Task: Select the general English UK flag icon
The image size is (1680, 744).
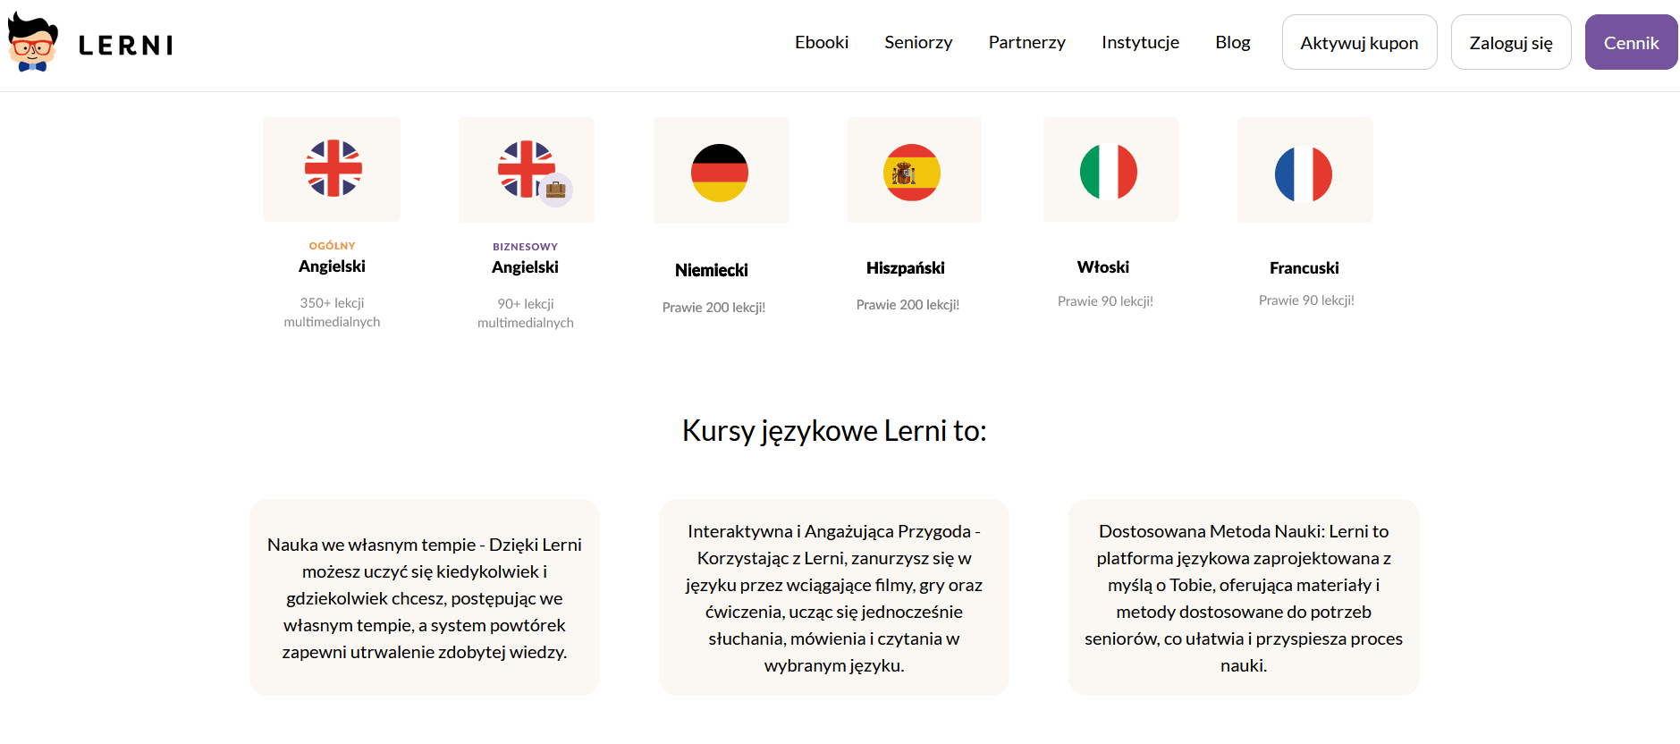Action: tap(333, 168)
